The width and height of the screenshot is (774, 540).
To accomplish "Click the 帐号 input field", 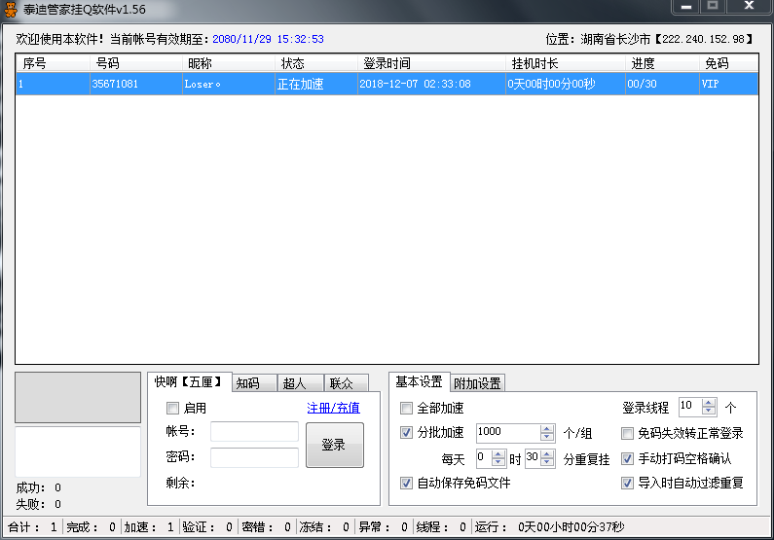I will 254,432.
